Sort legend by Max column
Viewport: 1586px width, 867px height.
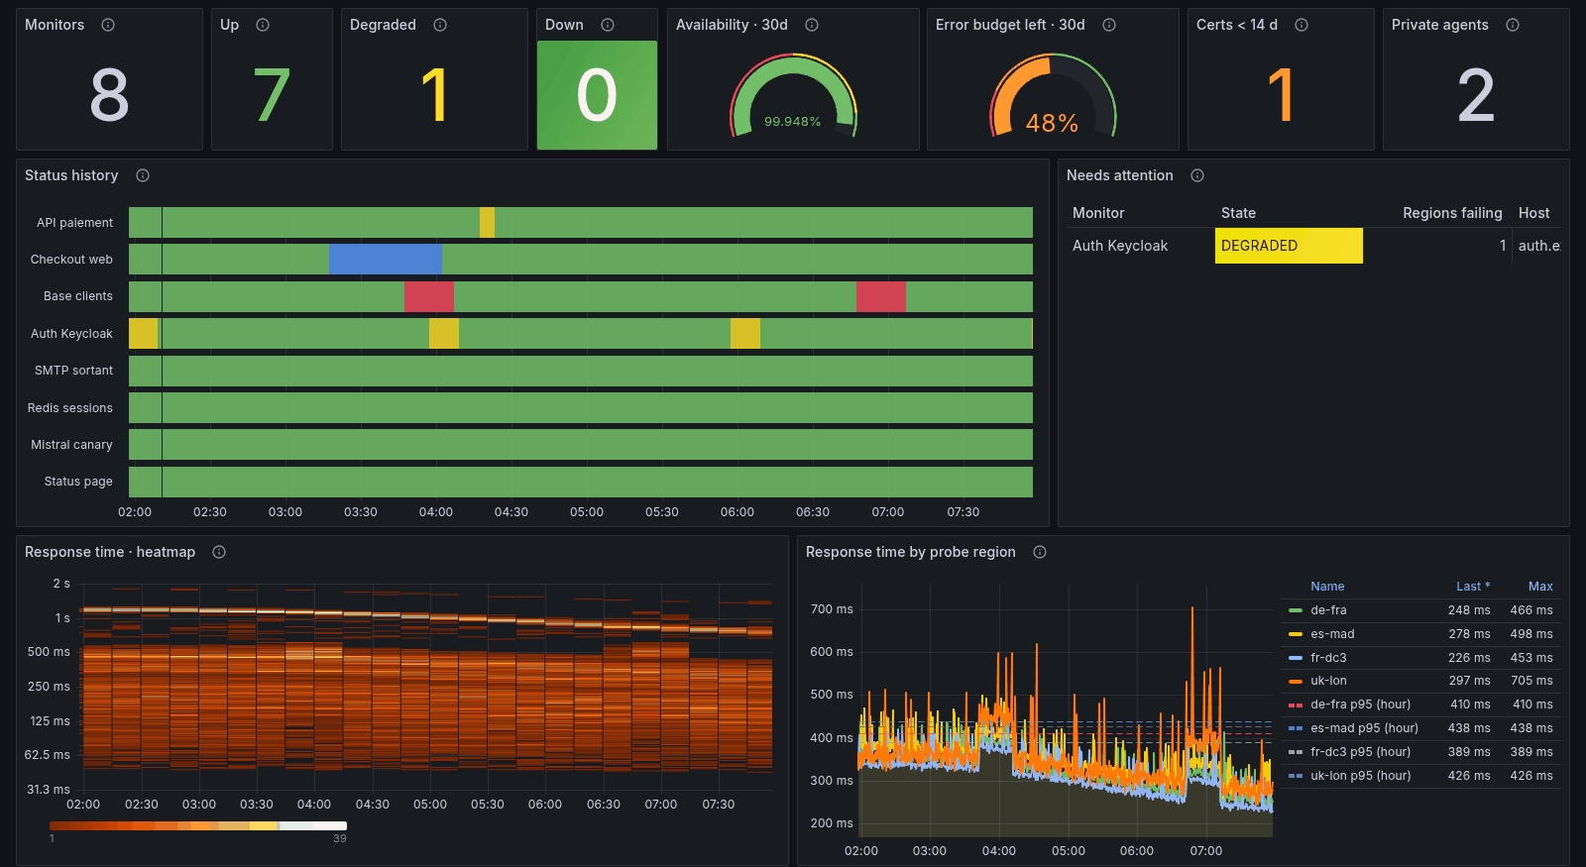(x=1540, y=587)
